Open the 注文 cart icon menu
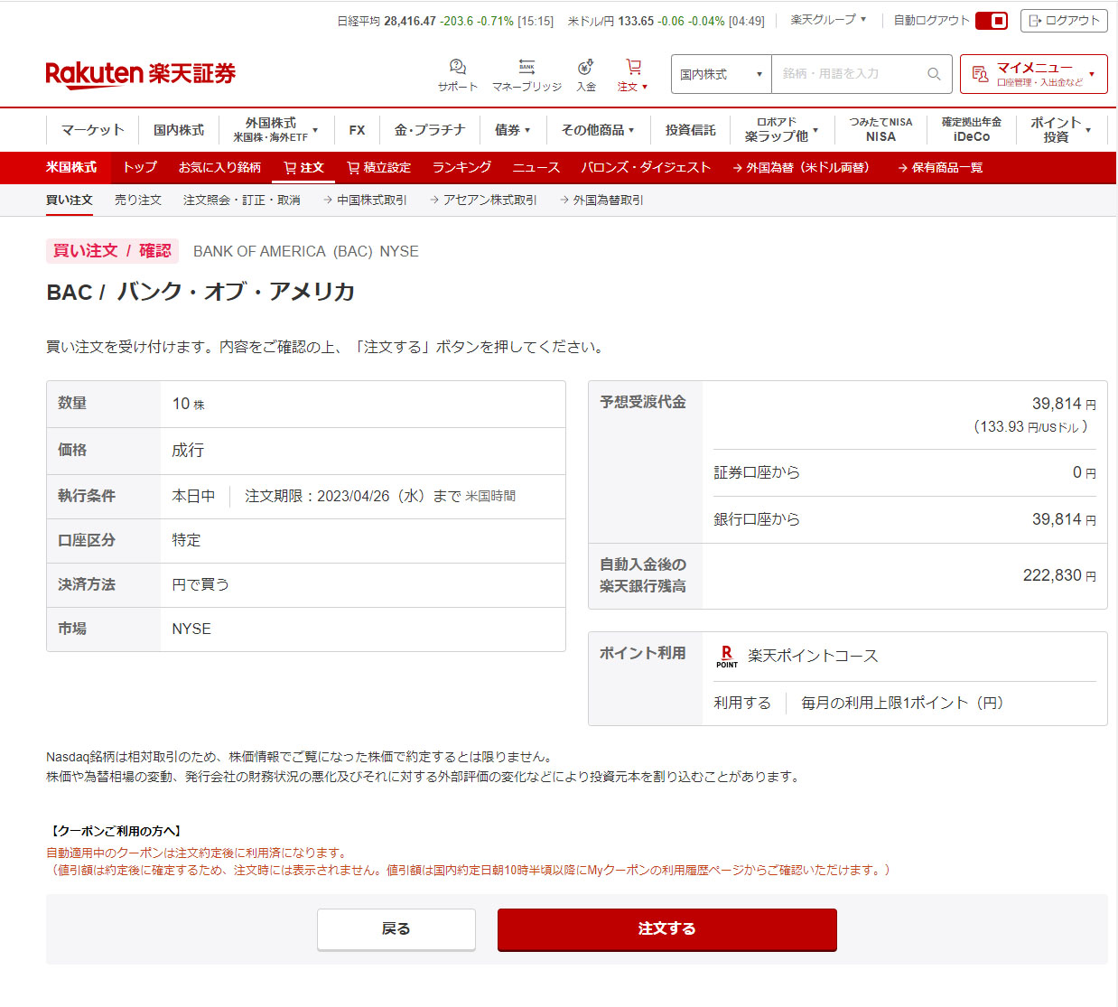This screenshot has width=1118, height=1007. [x=633, y=74]
